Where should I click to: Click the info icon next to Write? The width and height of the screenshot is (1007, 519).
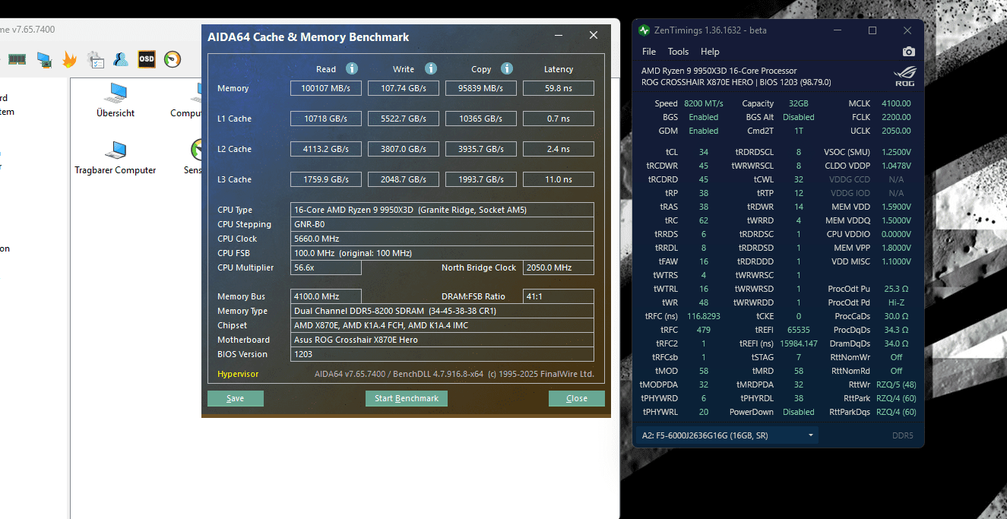(x=431, y=68)
